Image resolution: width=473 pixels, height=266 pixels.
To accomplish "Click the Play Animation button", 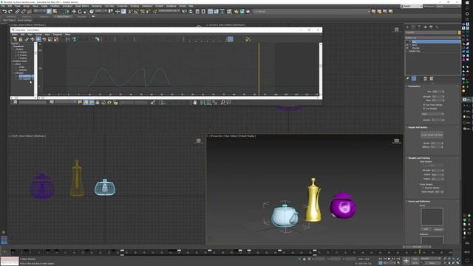I will click(389, 259).
